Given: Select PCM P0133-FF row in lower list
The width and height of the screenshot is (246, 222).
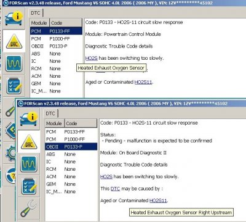Looking at the screenshot, I should (71, 132).
